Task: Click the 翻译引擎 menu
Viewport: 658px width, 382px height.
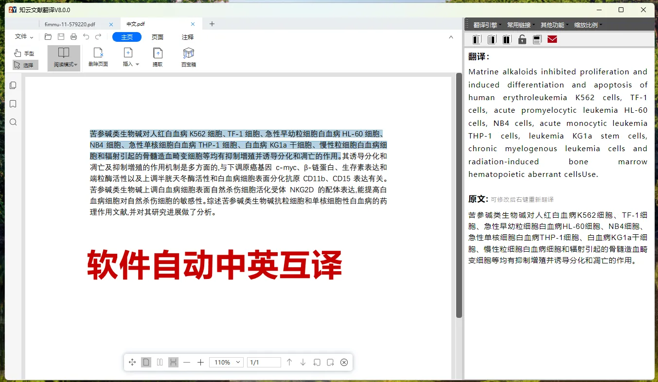Action: tap(486, 25)
